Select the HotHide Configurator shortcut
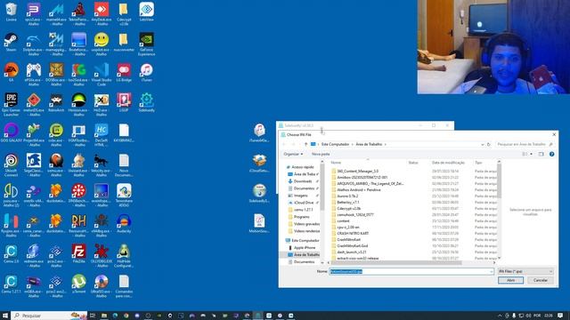 (x=124, y=255)
